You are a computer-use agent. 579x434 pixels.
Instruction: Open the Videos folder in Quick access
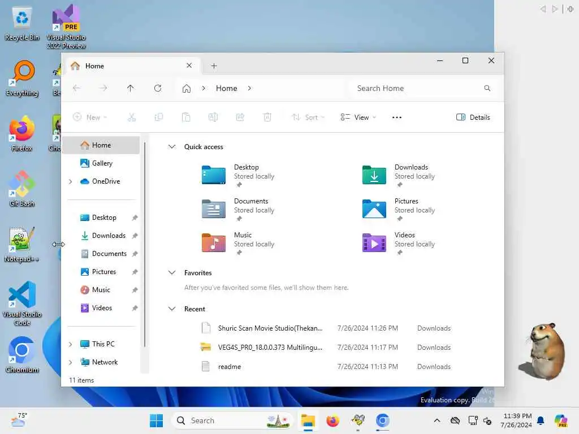click(399, 243)
